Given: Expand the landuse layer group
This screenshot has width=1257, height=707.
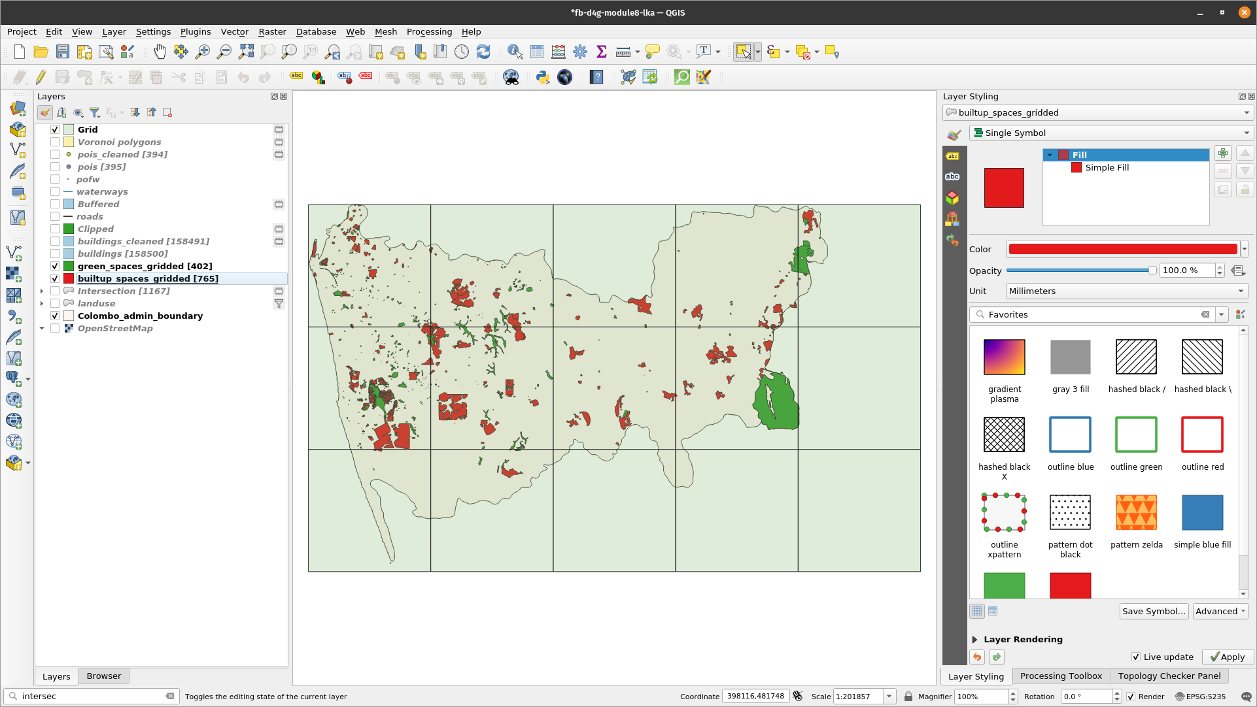Looking at the screenshot, I should coord(42,303).
